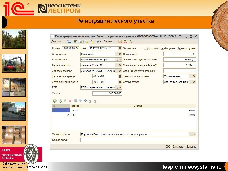Clear the Ответственный field with X
This screenshot has width=228, height=171.
194,135
